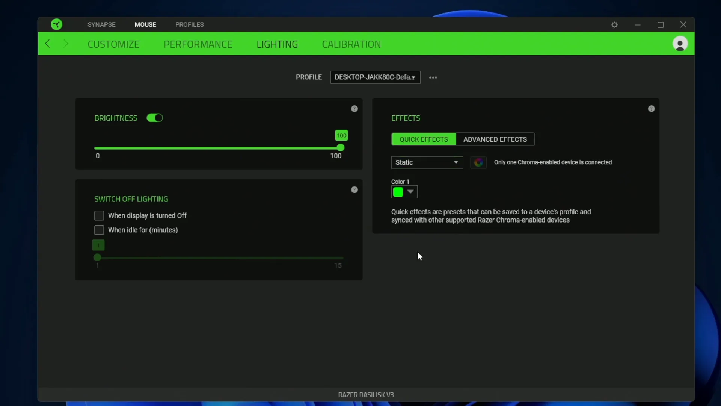Maximize the Razer Synapse window
The image size is (721, 406).
click(x=661, y=25)
